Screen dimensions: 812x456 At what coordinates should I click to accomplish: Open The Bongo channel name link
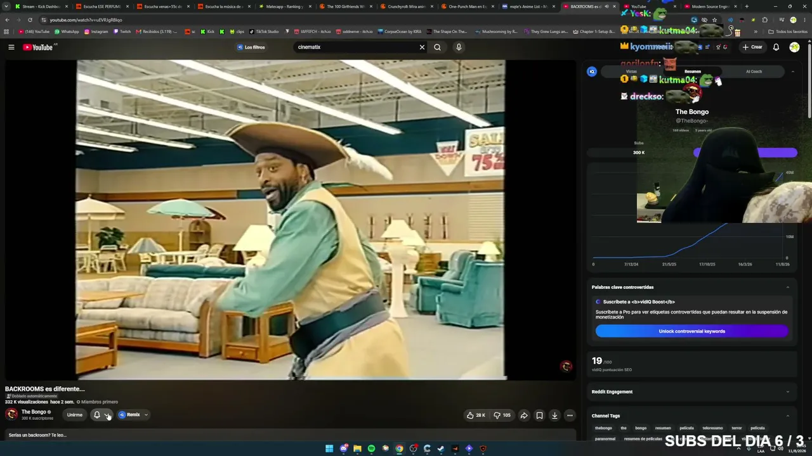point(34,412)
